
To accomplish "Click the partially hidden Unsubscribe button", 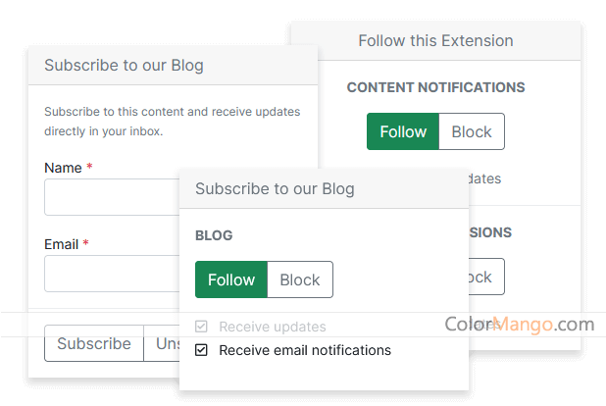I will (161, 344).
